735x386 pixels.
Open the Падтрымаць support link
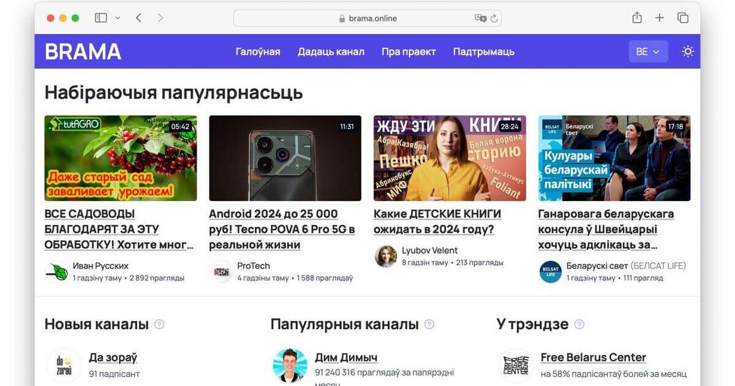(483, 51)
